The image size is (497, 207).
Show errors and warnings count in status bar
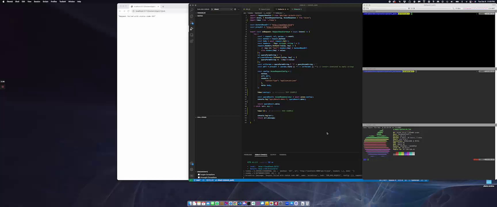click(x=210, y=180)
